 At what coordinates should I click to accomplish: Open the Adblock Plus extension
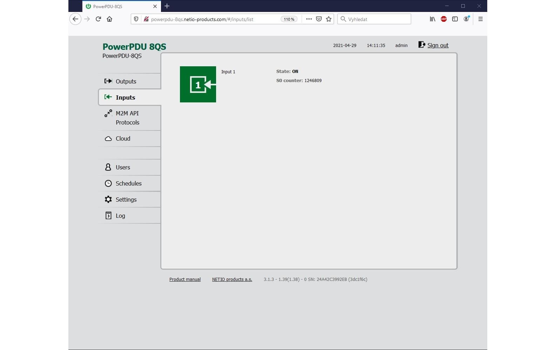point(444,19)
